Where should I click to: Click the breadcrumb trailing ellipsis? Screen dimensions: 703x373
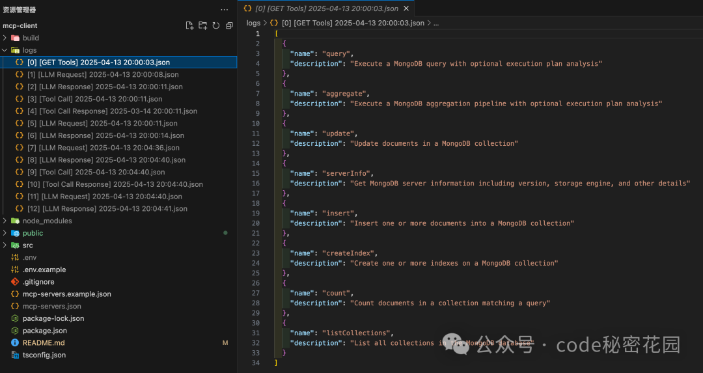436,23
